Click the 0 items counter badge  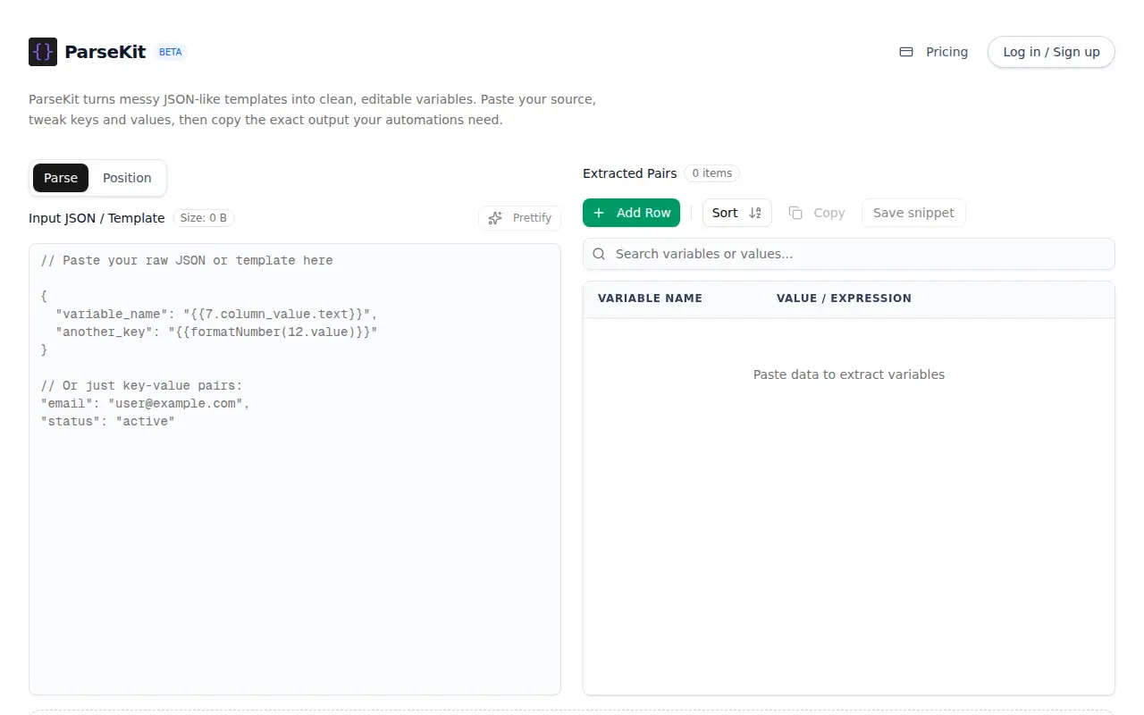click(712, 173)
